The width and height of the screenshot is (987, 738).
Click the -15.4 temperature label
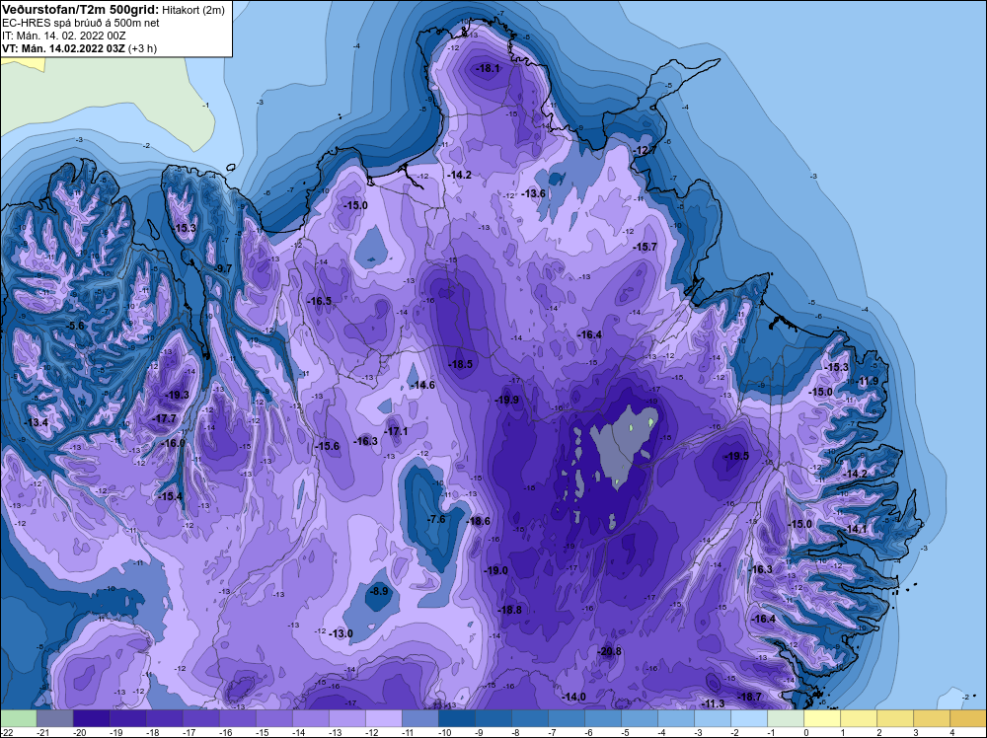tap(170, 496)
